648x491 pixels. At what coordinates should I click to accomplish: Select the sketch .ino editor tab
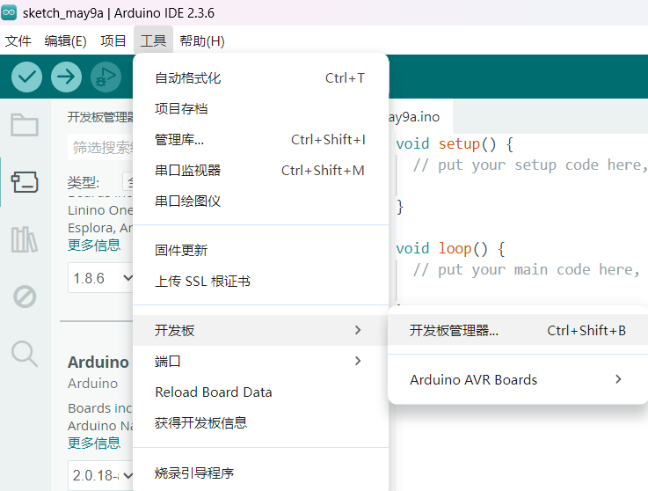pyautogui.click(x=420, y=117)
